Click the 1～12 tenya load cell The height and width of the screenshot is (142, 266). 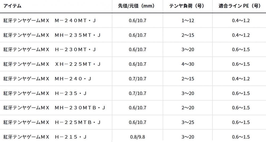[188, 20]
